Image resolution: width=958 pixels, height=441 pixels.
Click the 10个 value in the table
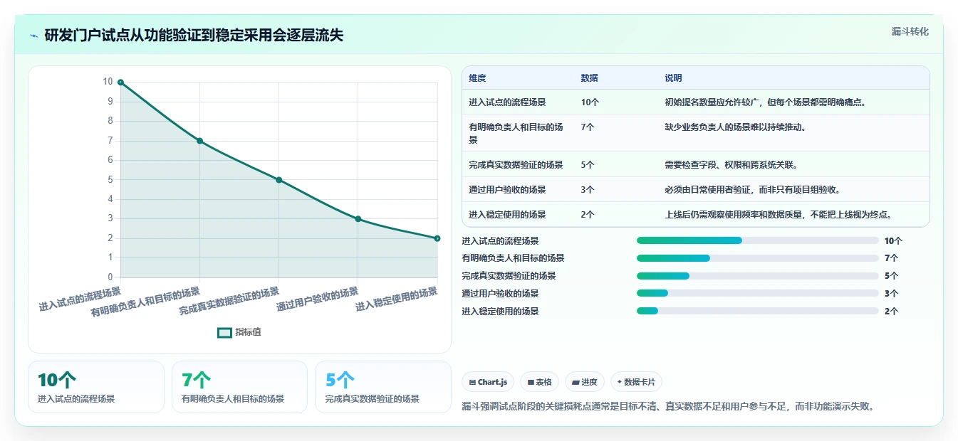tap(590, 102)
